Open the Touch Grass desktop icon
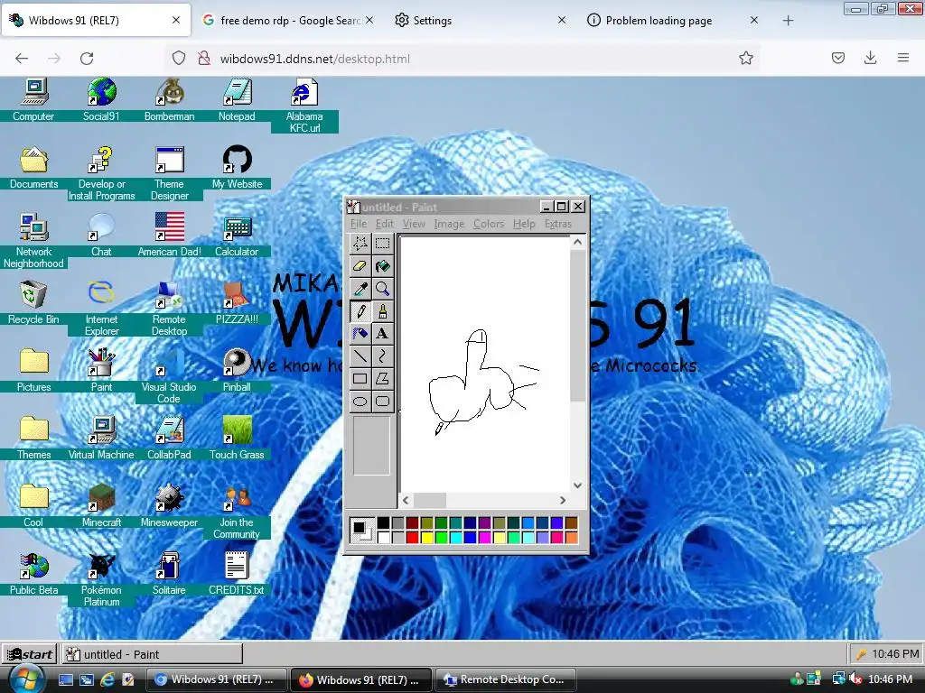925x693 pixels. [x=237, y=438]
